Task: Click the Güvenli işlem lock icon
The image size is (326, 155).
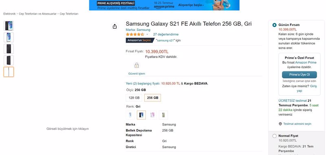Action: point(137,65)
